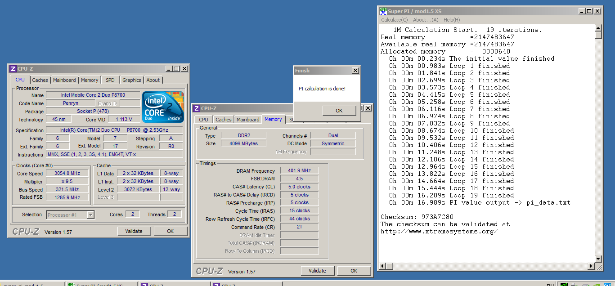Click Validate in the CPU-Z Memory window

pos(317,271)
